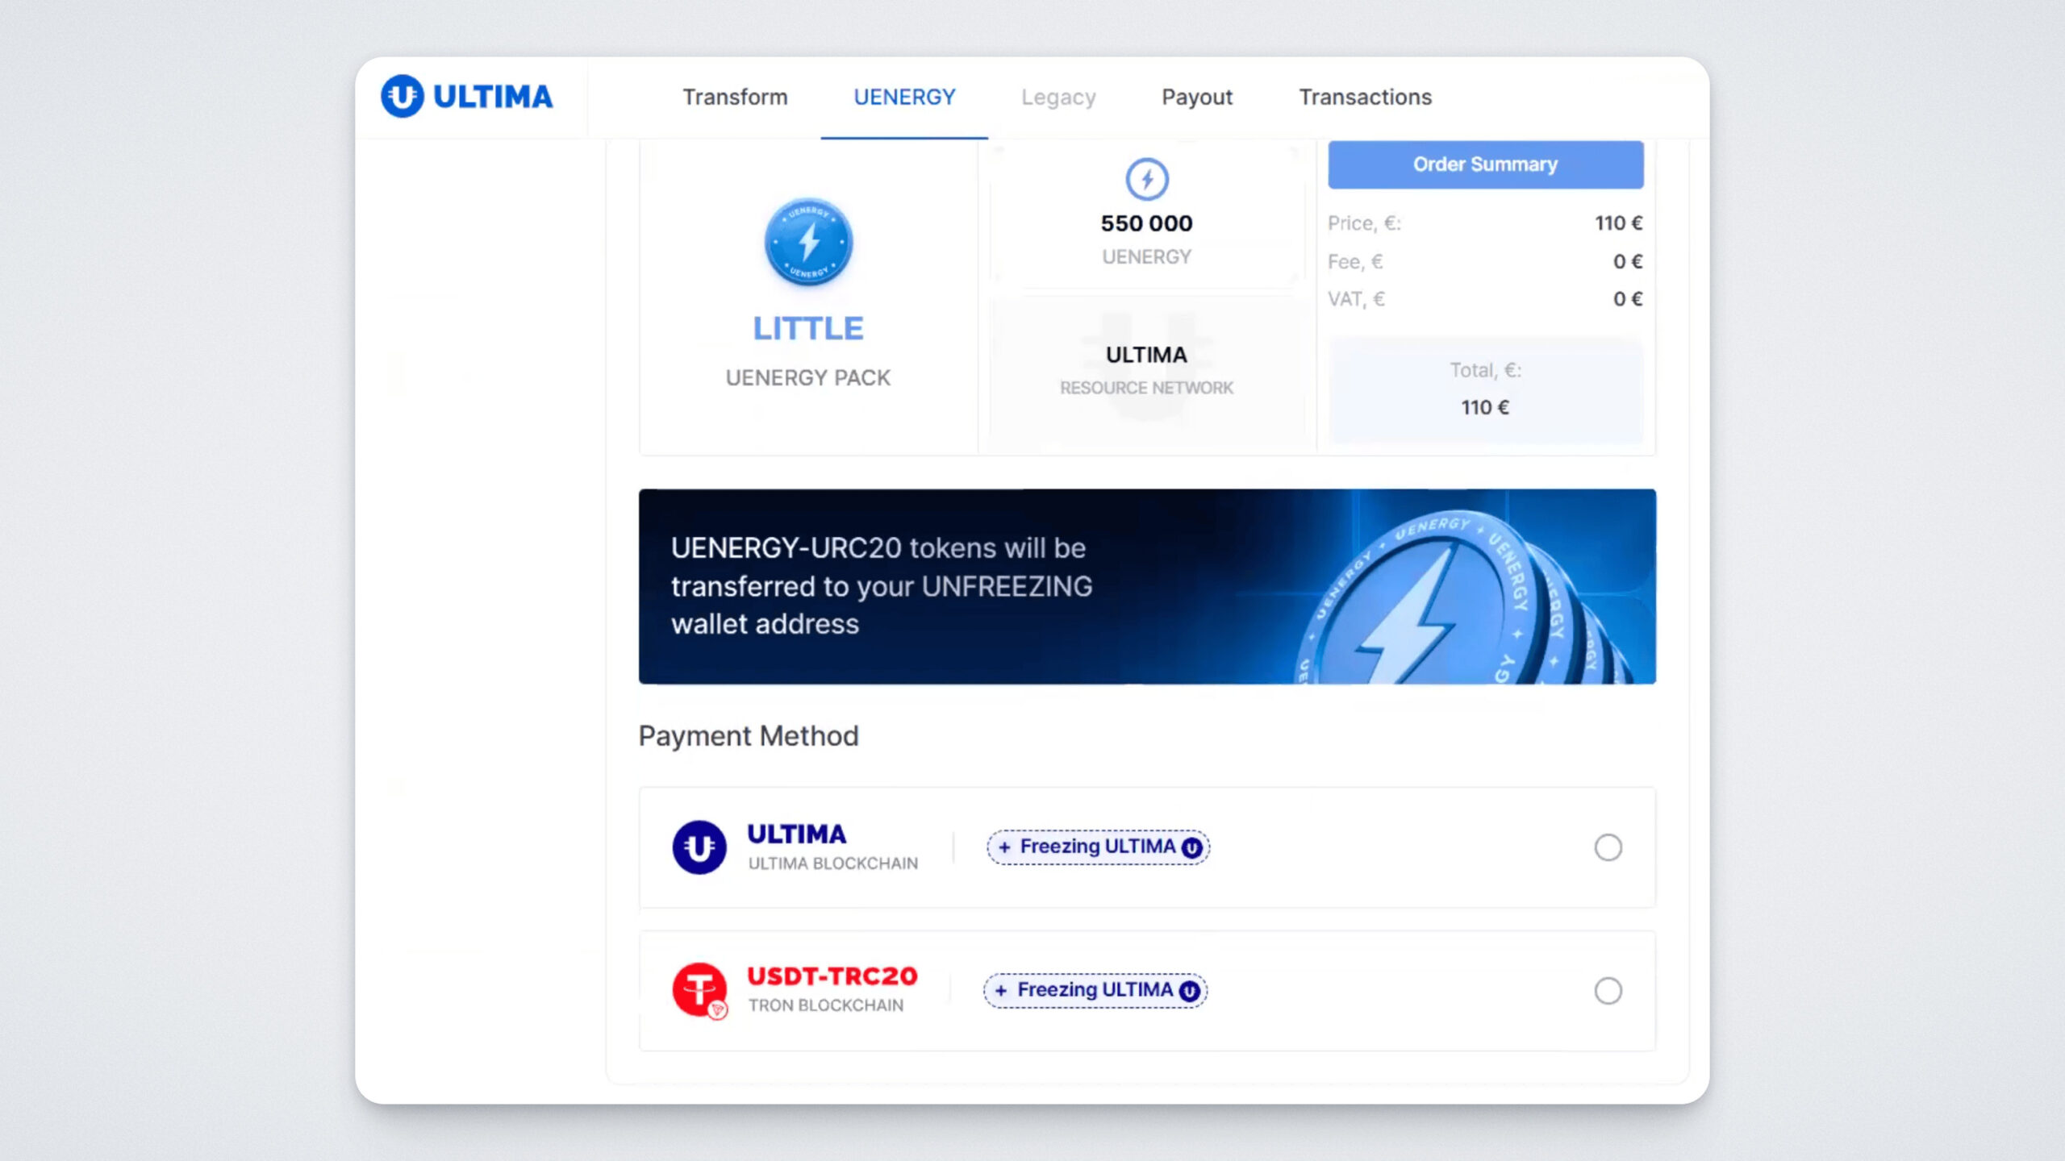Select ULTIMA payment method radio button

[x=1608, y=847]
